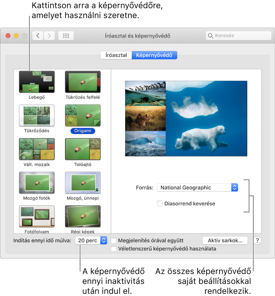This screenshot has width=275, height=296.
Task: Pick the Tükröződés screen saver style
Action: 37,115
